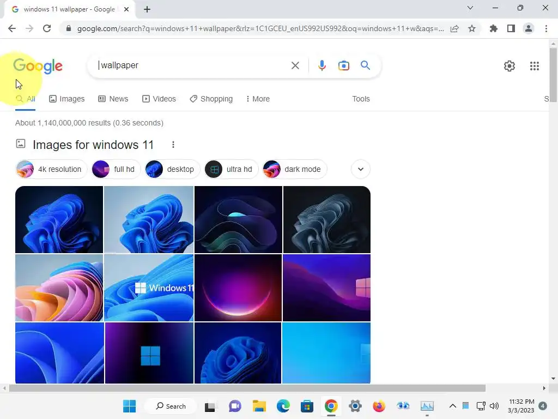
Task: Open a new browser tab
Action: [147, 9]
